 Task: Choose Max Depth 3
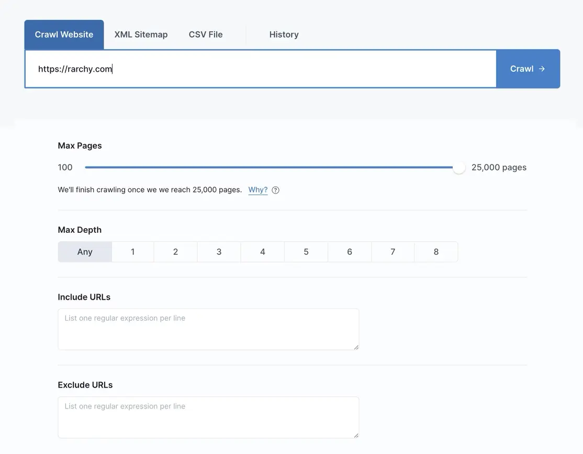pyautogui.click(x=219, y=252)
